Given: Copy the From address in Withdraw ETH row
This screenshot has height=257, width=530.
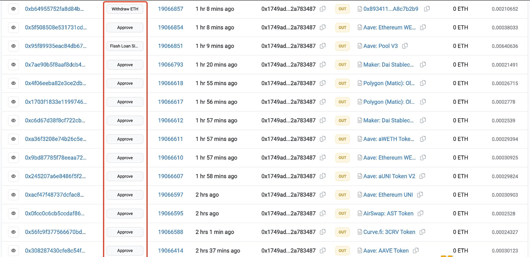Looking at the screenshot, I should (x=323, y=9).
